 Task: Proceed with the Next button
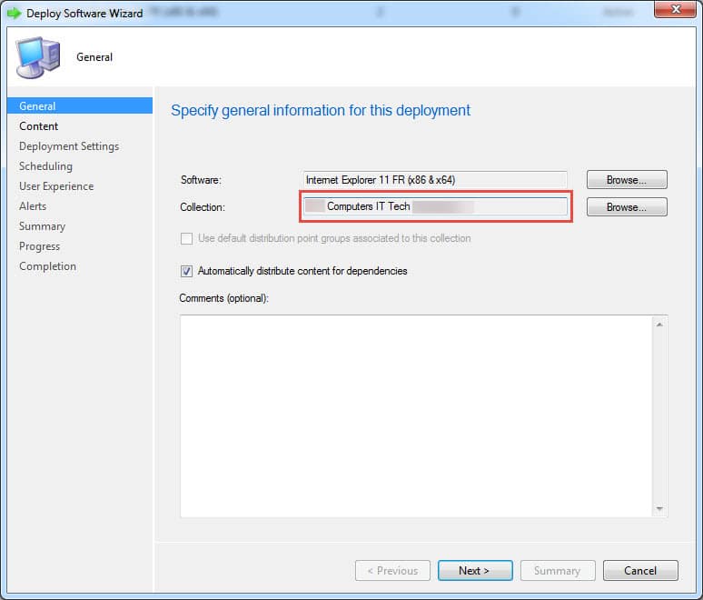(475, 570)
